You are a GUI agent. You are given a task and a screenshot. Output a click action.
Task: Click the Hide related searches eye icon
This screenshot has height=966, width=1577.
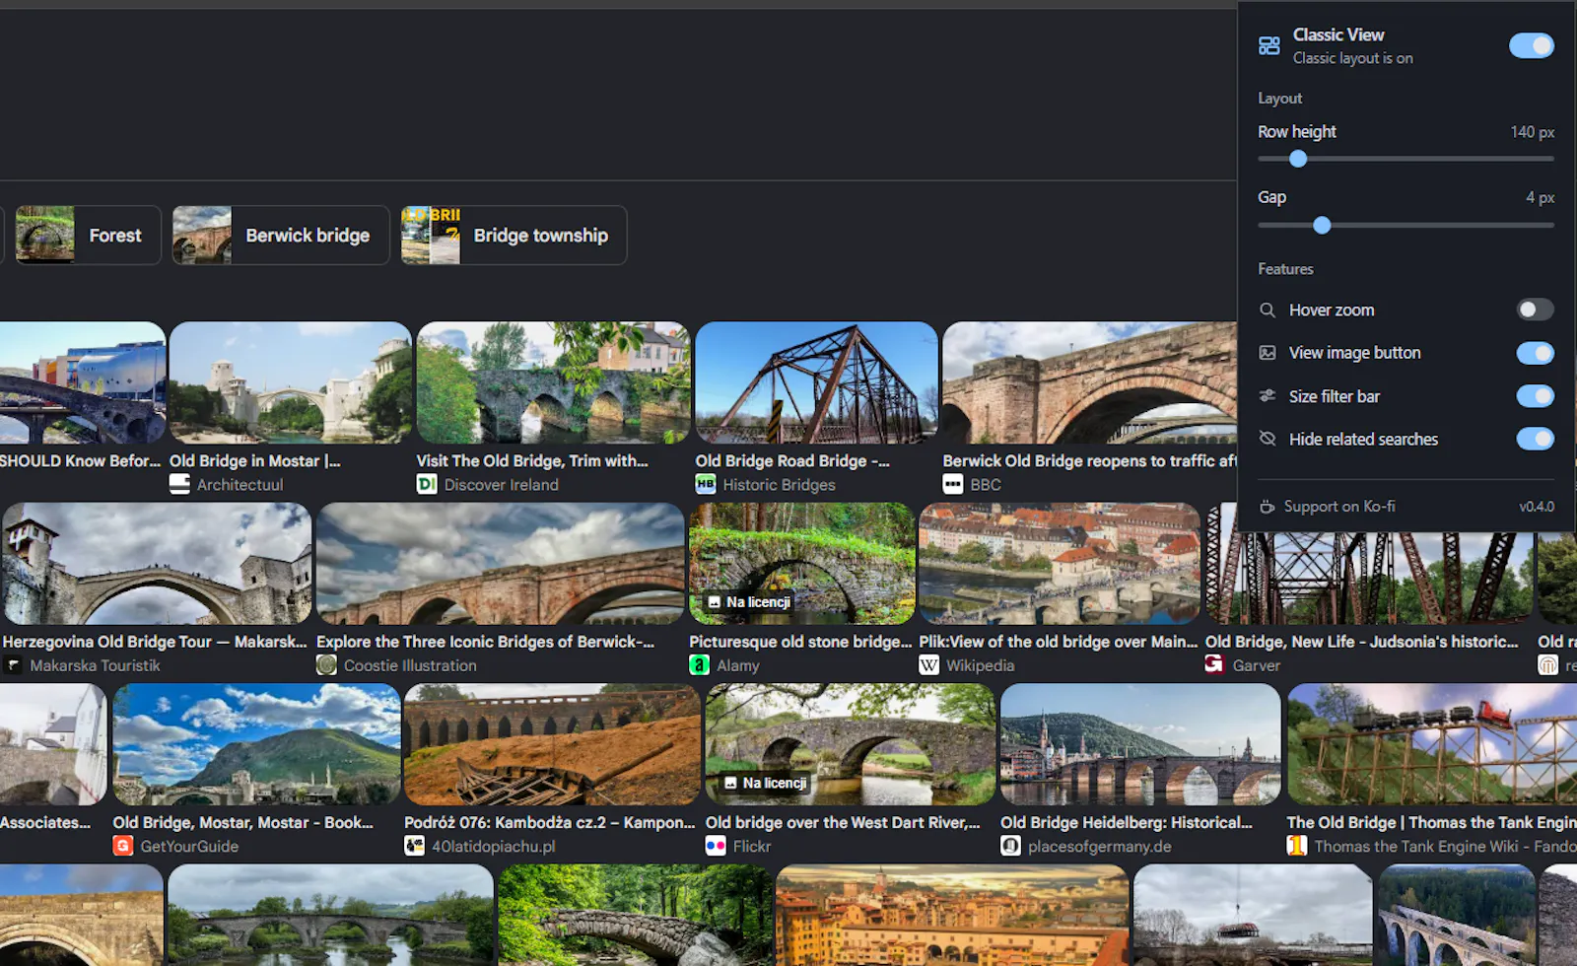pos(1268,439)
